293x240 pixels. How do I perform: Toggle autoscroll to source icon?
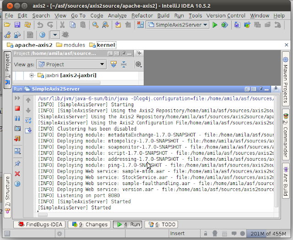(114, 64)
